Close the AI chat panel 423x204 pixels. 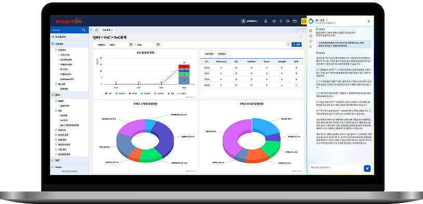[x=369, y=21]
